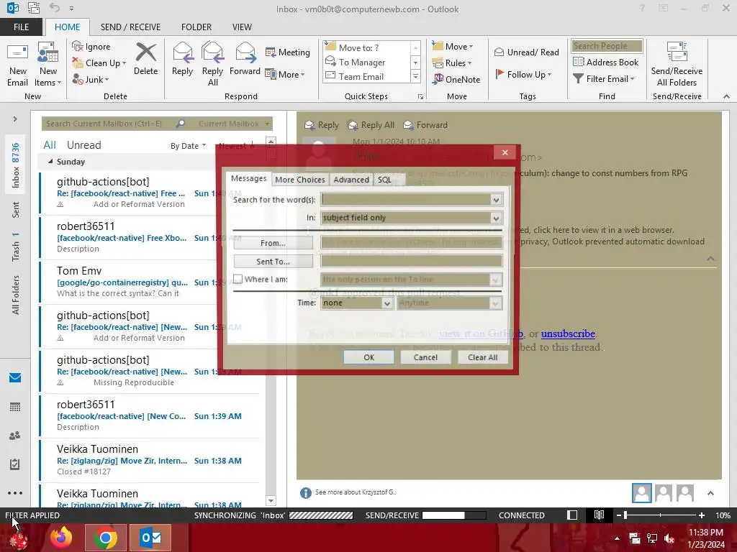This screenshot has height=552, width=737.
Task: Toggle Unread/Read status
Action: click(527, 52)
